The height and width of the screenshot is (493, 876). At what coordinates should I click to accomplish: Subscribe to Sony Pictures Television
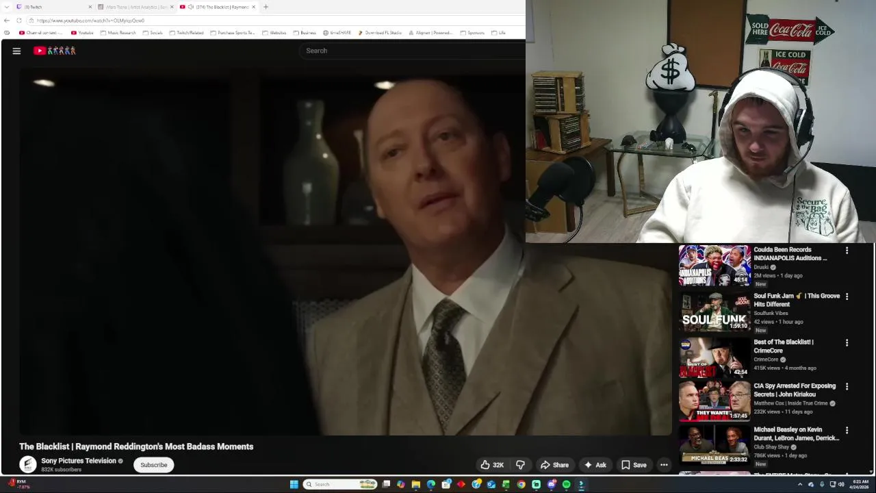tap(153, 465)
